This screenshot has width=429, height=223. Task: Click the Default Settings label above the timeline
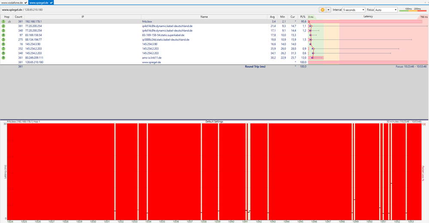click(x=214, y=122)
